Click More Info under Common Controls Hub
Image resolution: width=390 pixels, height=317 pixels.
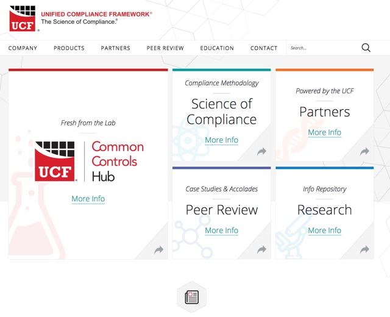(88, 199)
